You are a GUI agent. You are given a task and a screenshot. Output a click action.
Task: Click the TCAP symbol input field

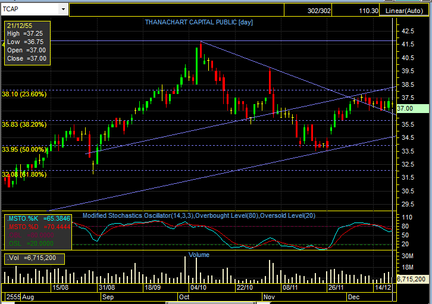pyautogui.click(x=30, y=10)
